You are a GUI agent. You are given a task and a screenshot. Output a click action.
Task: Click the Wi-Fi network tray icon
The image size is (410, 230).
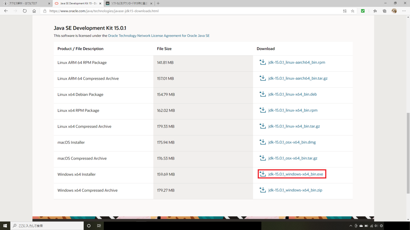point(371,226)
